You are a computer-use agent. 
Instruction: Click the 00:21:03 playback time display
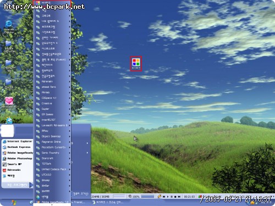point(189,197)
